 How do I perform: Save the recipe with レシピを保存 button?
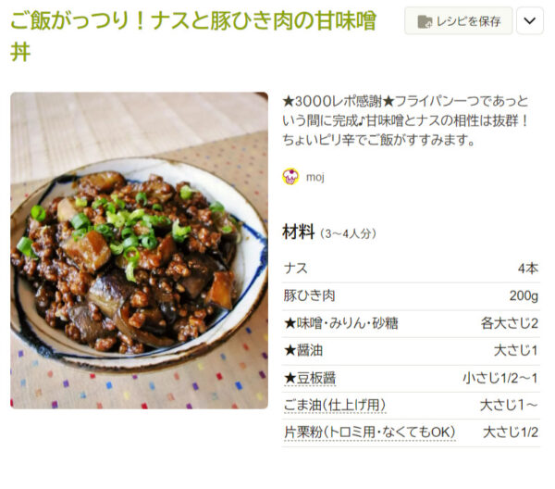(x=459, y=20)
